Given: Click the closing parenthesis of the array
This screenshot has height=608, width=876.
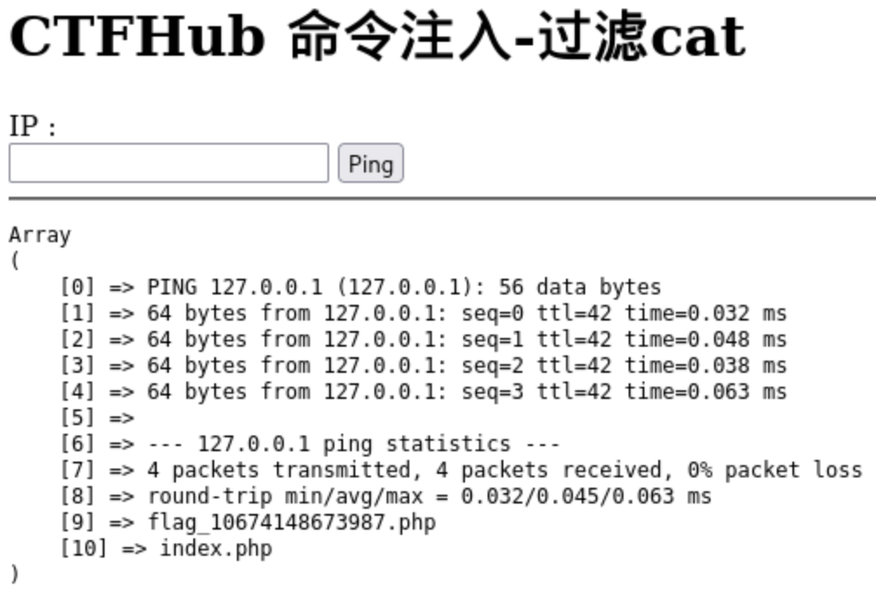Looking at the screenshot, I should click(x=14, y=574).
